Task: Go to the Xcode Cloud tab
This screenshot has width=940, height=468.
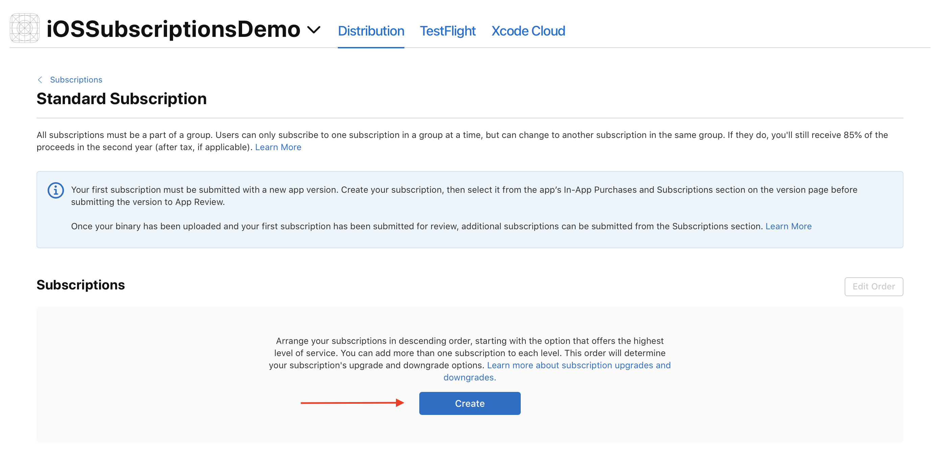Action: pos(528,31)
